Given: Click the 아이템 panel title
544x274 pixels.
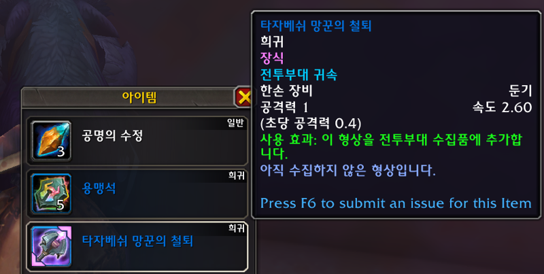Looking at the screenshot, I should 139,97.
